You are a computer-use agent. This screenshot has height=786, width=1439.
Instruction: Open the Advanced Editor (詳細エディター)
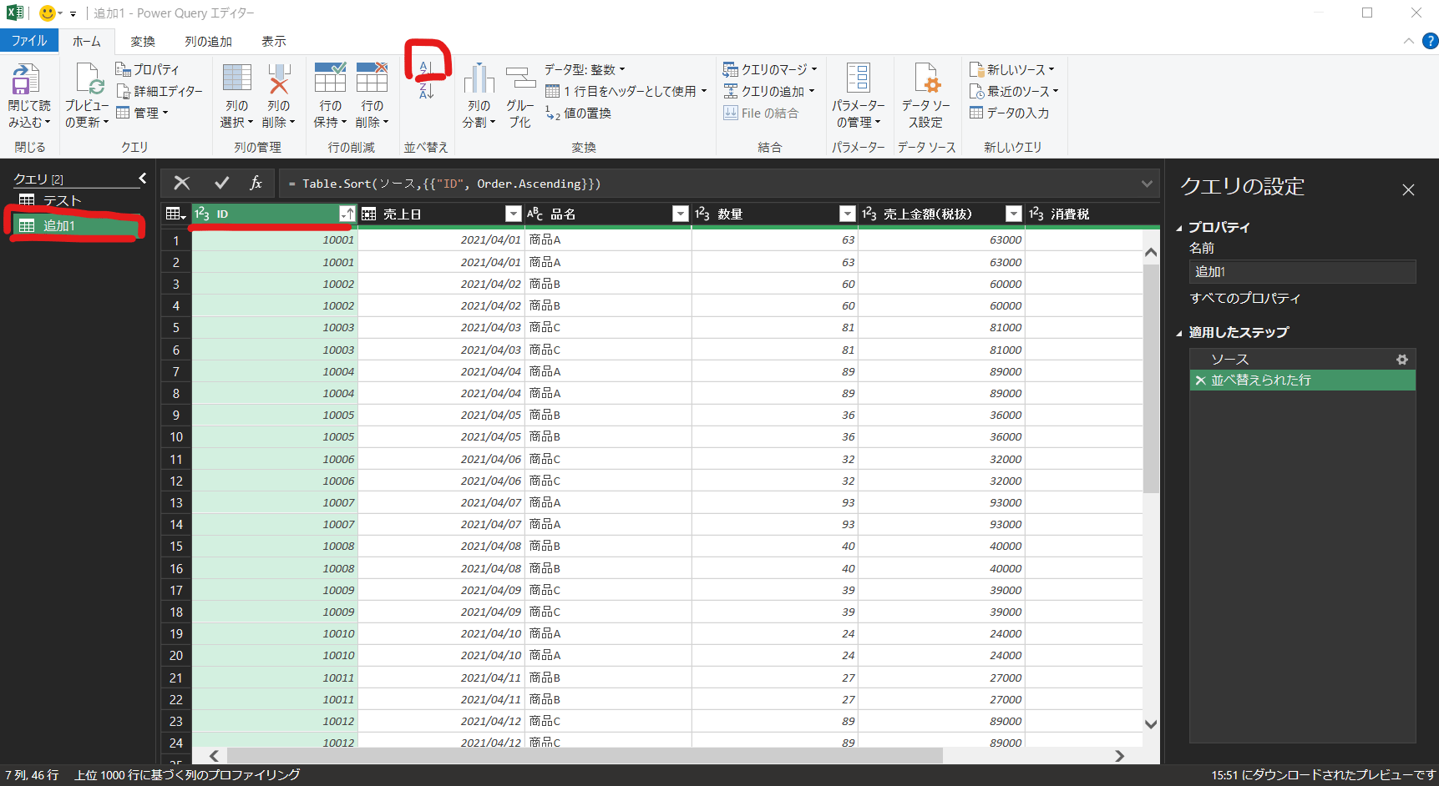click(160, 91)
